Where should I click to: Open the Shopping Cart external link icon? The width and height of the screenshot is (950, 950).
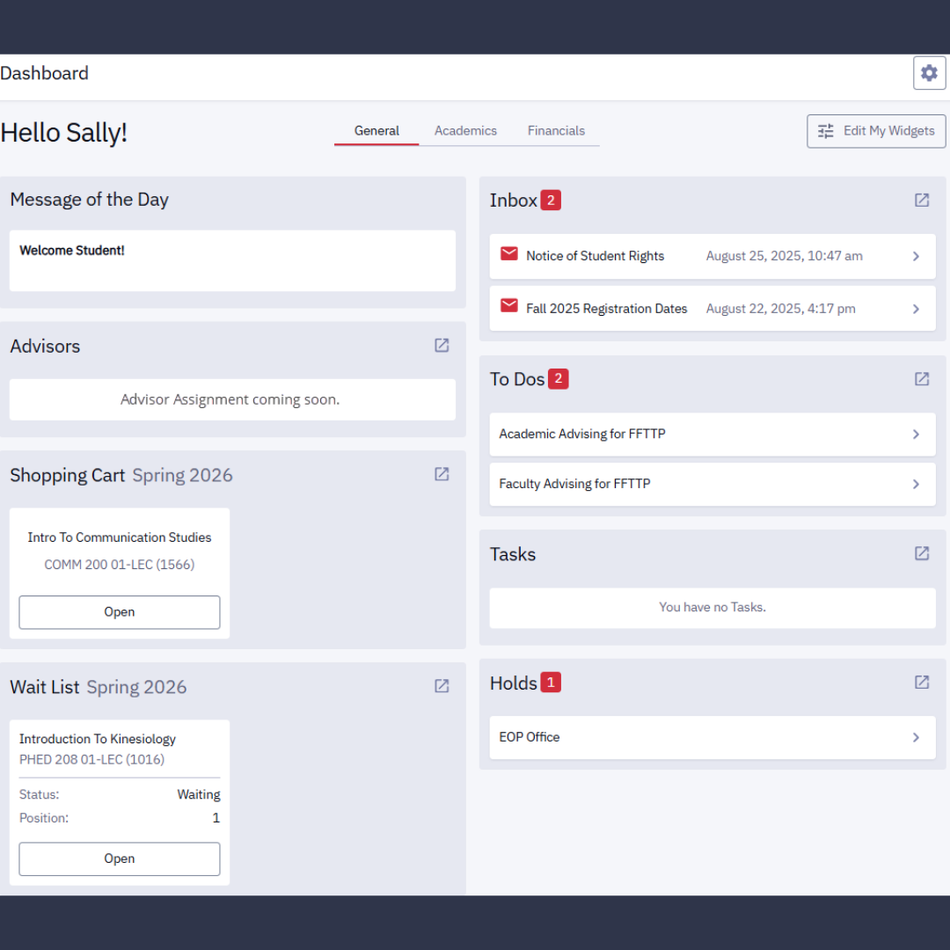click(441, 474)
